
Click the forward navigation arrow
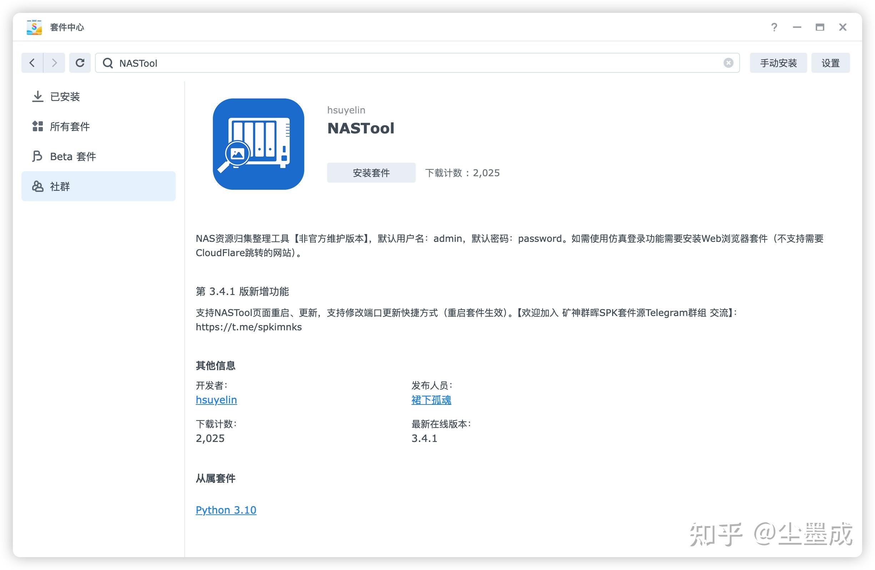[x=54, y=63]
